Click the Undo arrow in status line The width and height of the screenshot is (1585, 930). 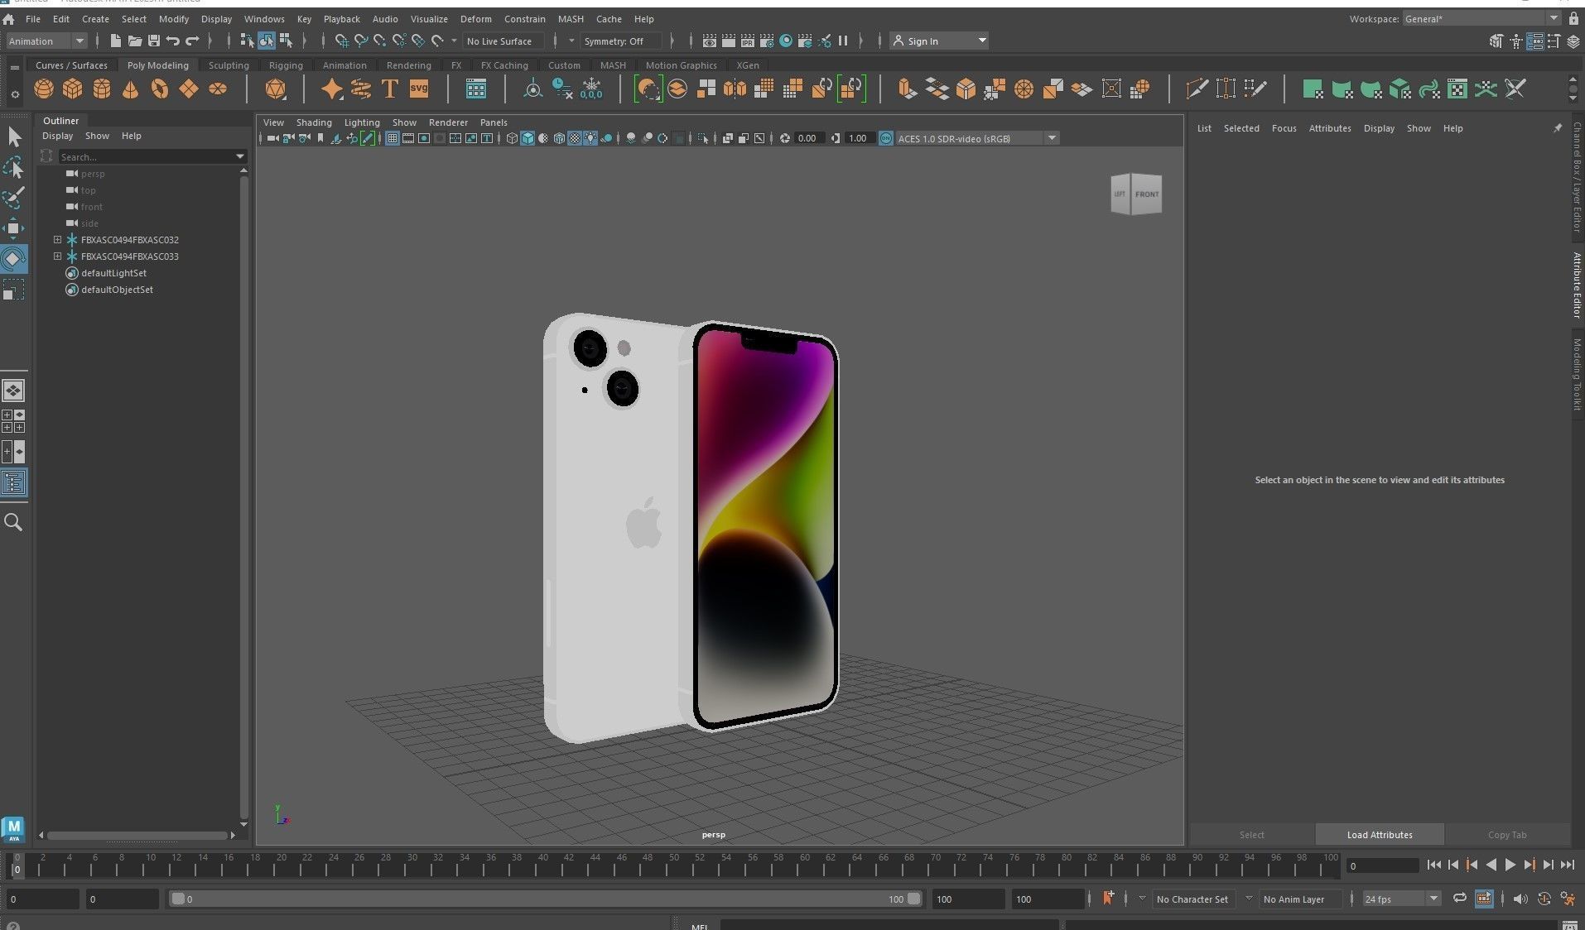[x=172, y=41]
